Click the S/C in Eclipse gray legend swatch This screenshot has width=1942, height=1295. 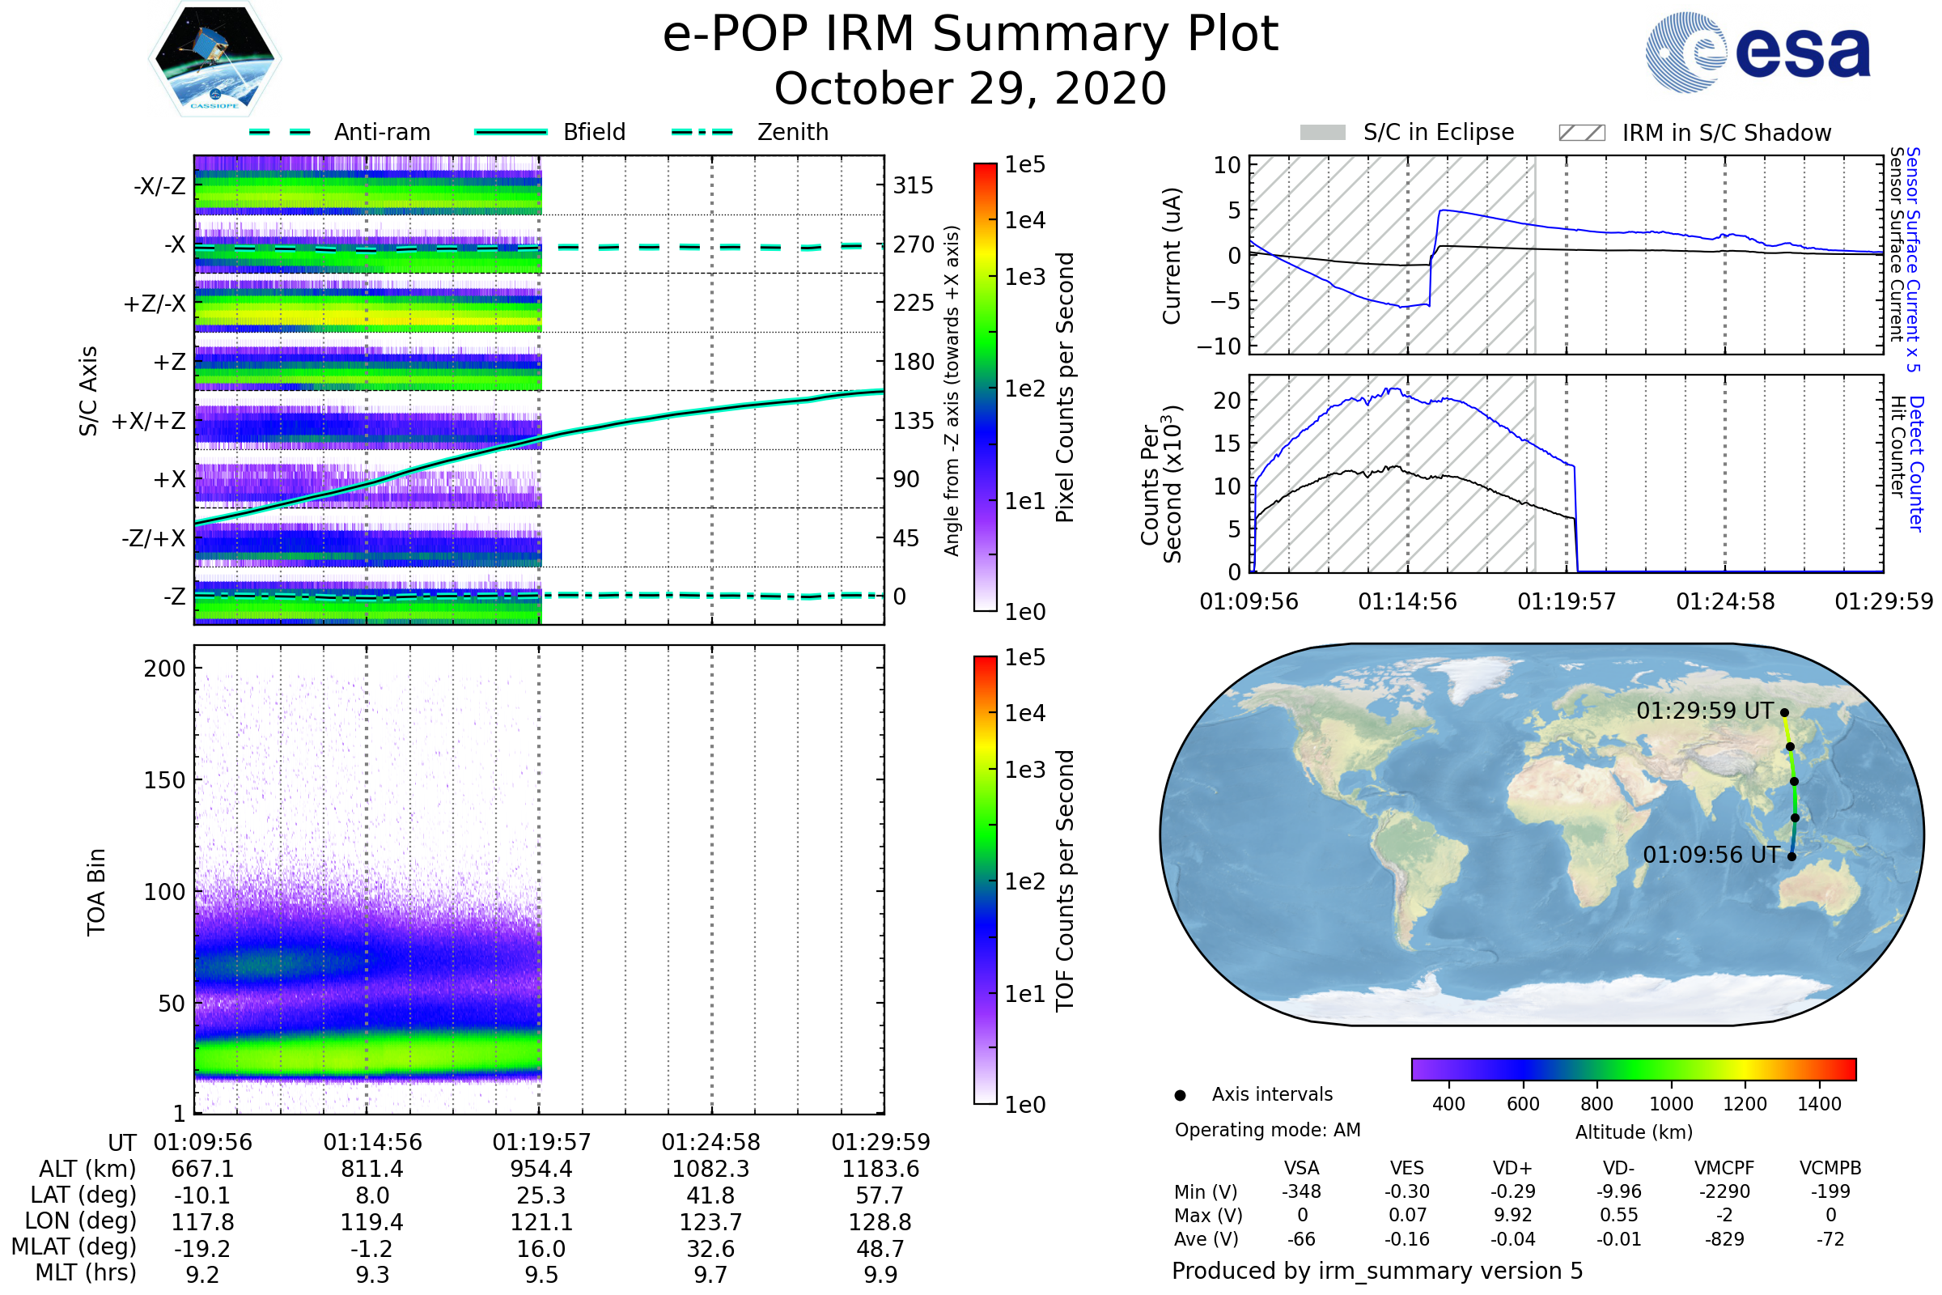[1322, 133]
